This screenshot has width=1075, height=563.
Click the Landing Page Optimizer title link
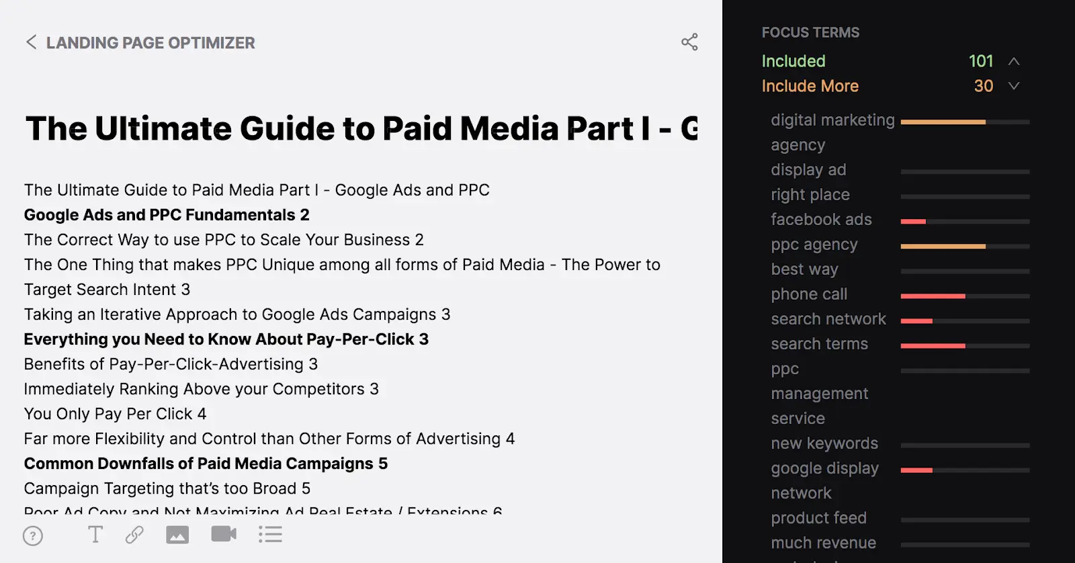150,43
